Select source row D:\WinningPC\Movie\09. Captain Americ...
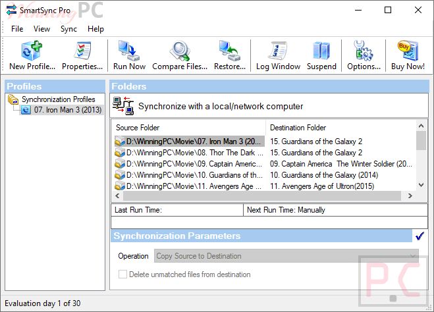Viewport: 434px width, 312px height. [194, 164]
